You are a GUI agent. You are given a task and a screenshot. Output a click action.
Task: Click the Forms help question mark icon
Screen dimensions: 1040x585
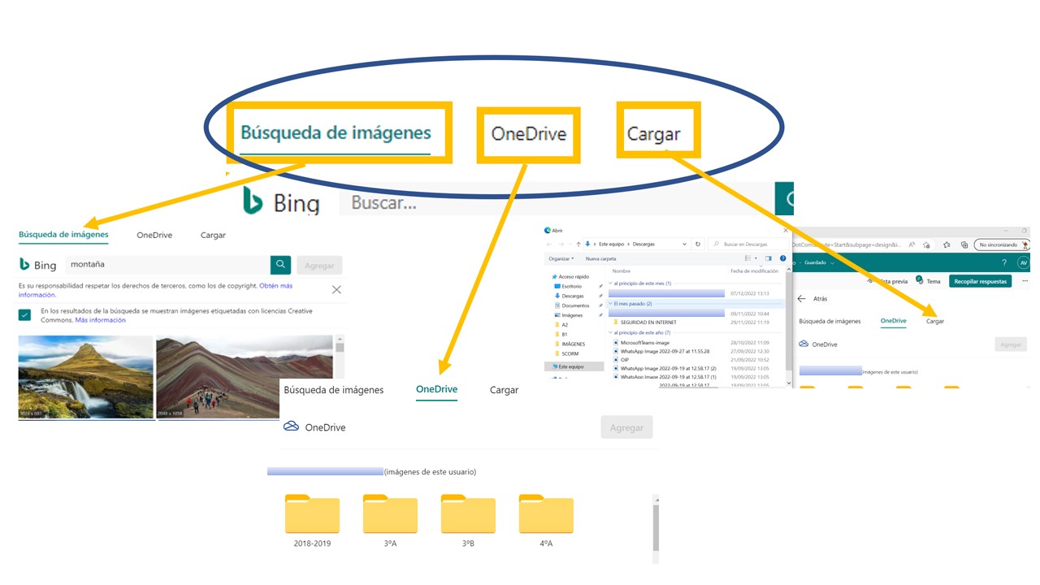tap(1004, 262)
